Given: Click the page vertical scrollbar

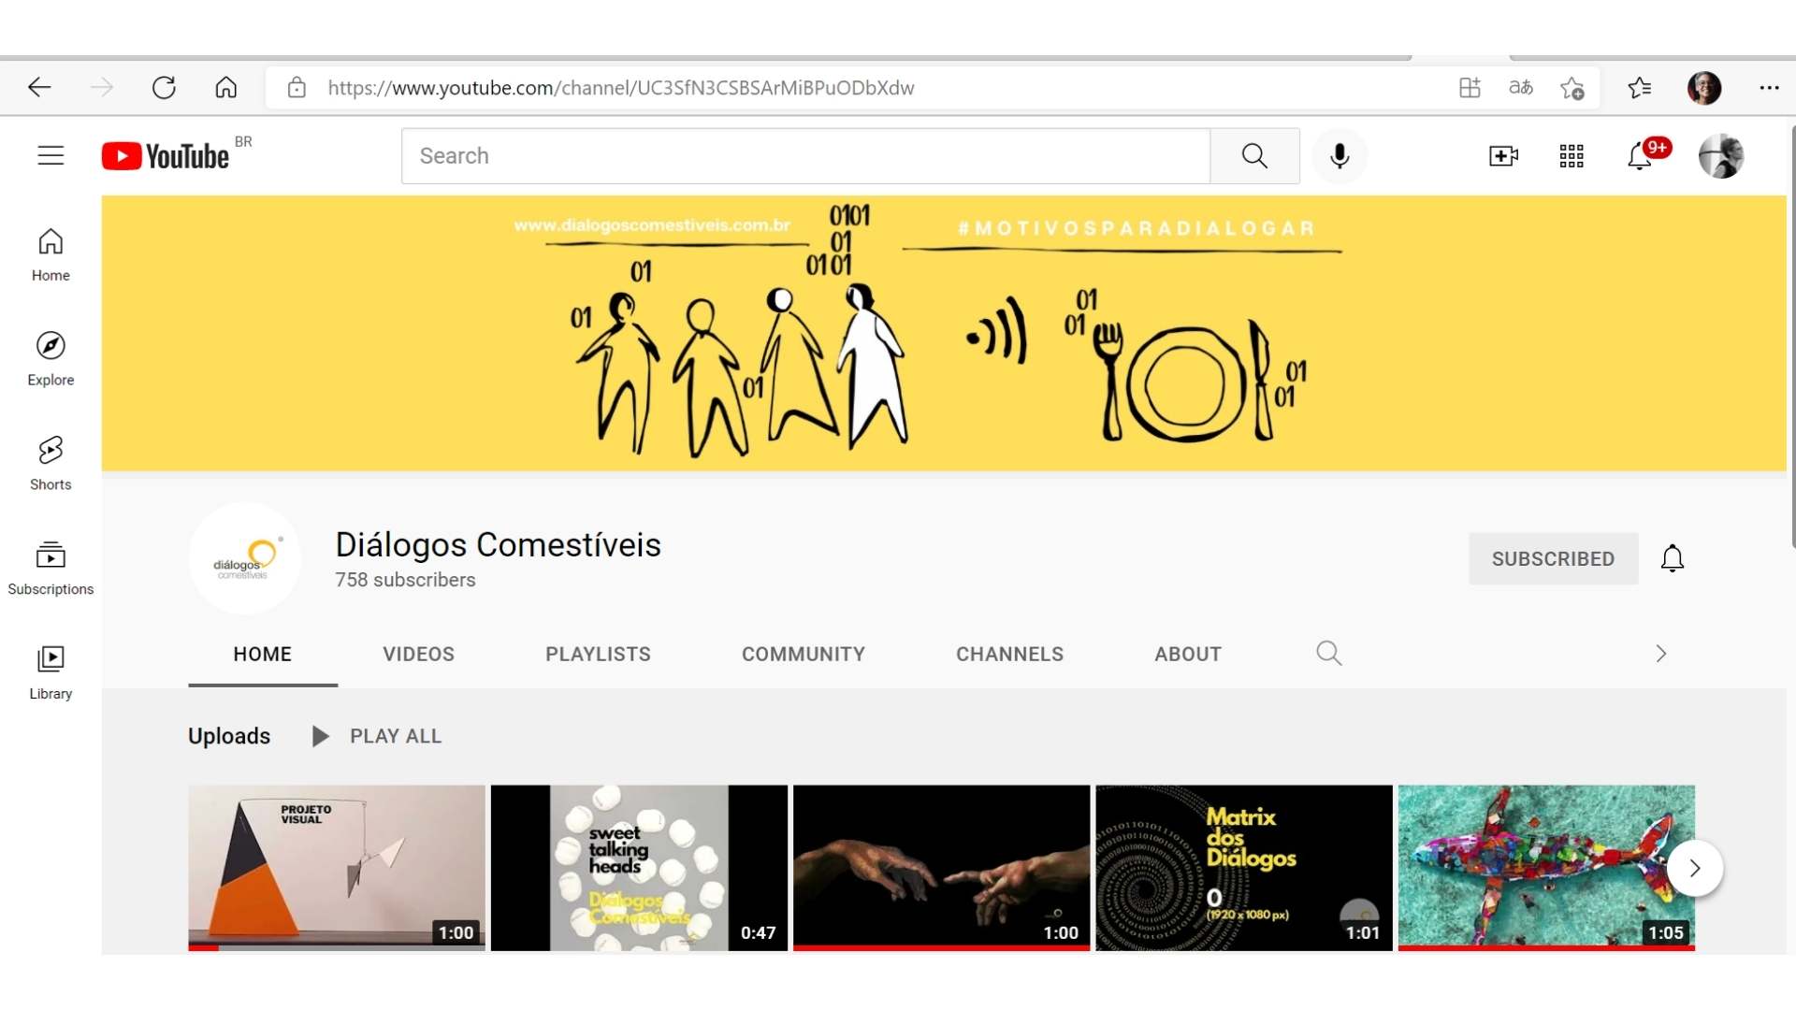Looking at the screenshot, I should pos(1792,337).
